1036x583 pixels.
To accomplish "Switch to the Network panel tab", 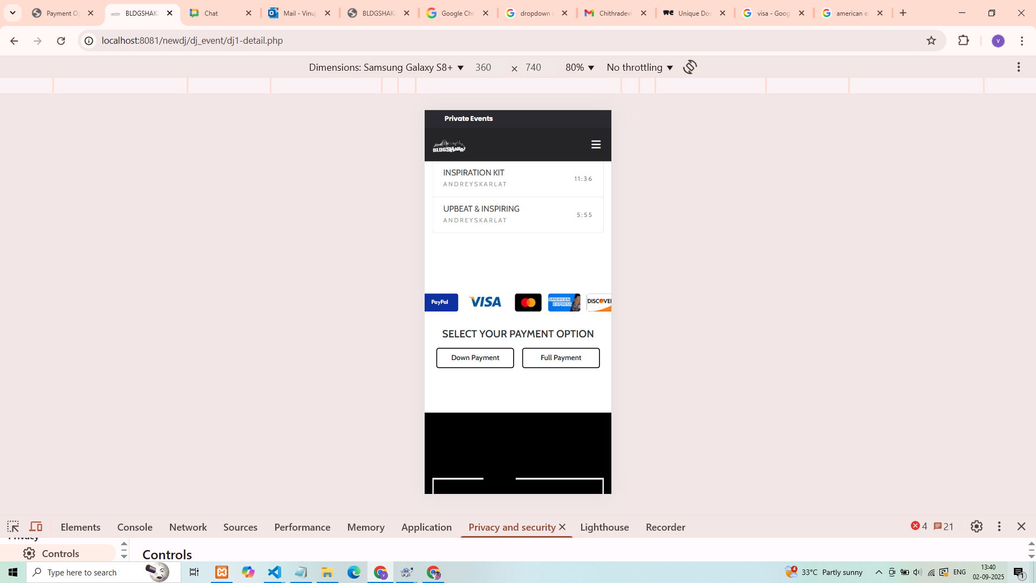I will [x=188, y=527].
